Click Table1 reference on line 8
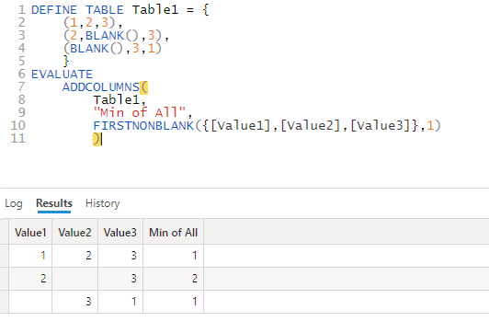 point(117,100)
